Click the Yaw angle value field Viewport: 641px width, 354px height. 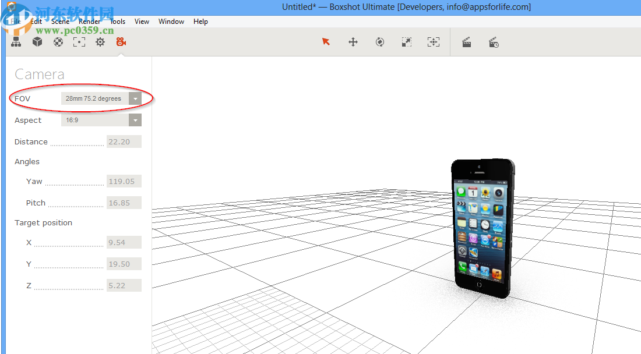[124, 182]
